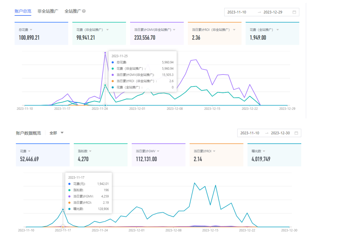Screen dimensions: 343x240
Task: Set the start date in 账户数据概览 date range
Action: (250, 133)
